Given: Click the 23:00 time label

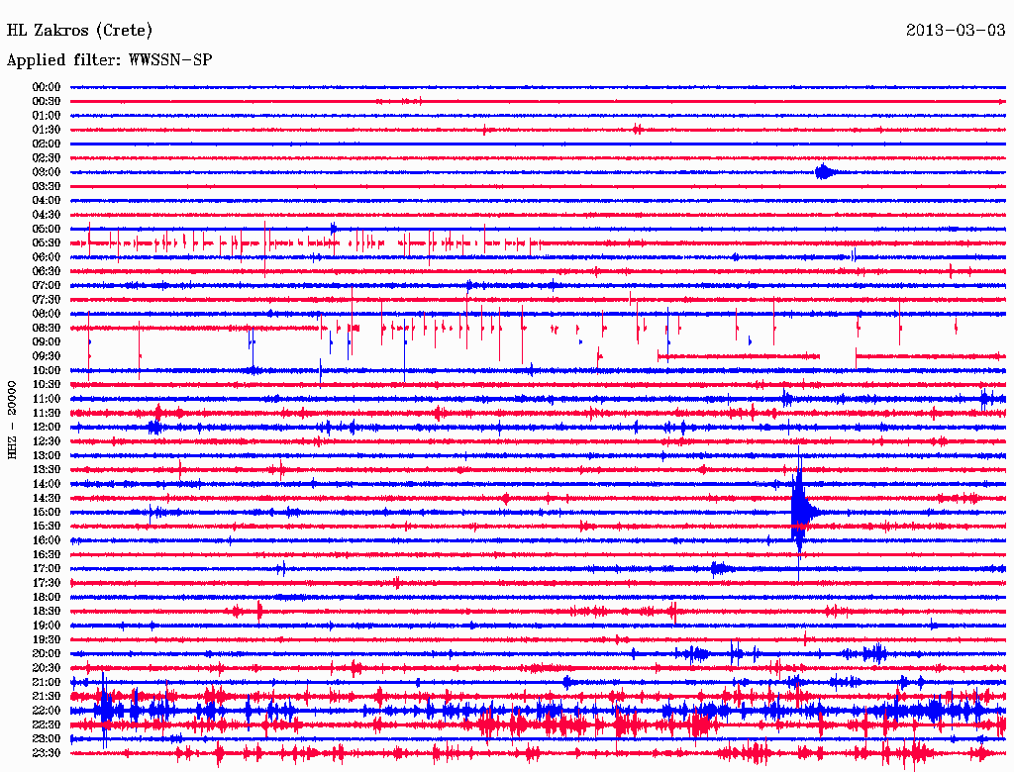Looking at the screenshot, I should tap(47, 739).
